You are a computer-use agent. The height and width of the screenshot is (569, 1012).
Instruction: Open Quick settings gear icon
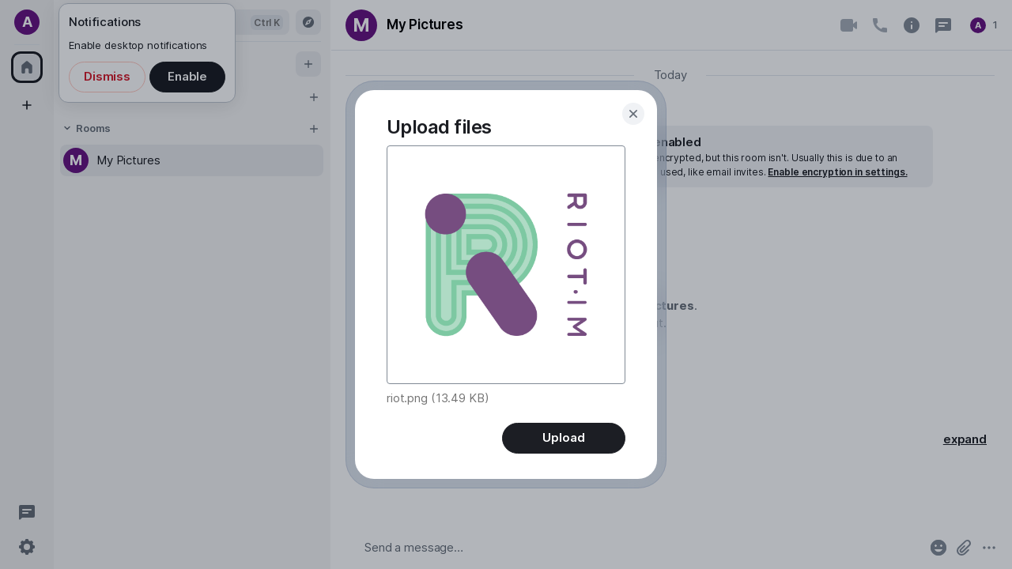27,547
